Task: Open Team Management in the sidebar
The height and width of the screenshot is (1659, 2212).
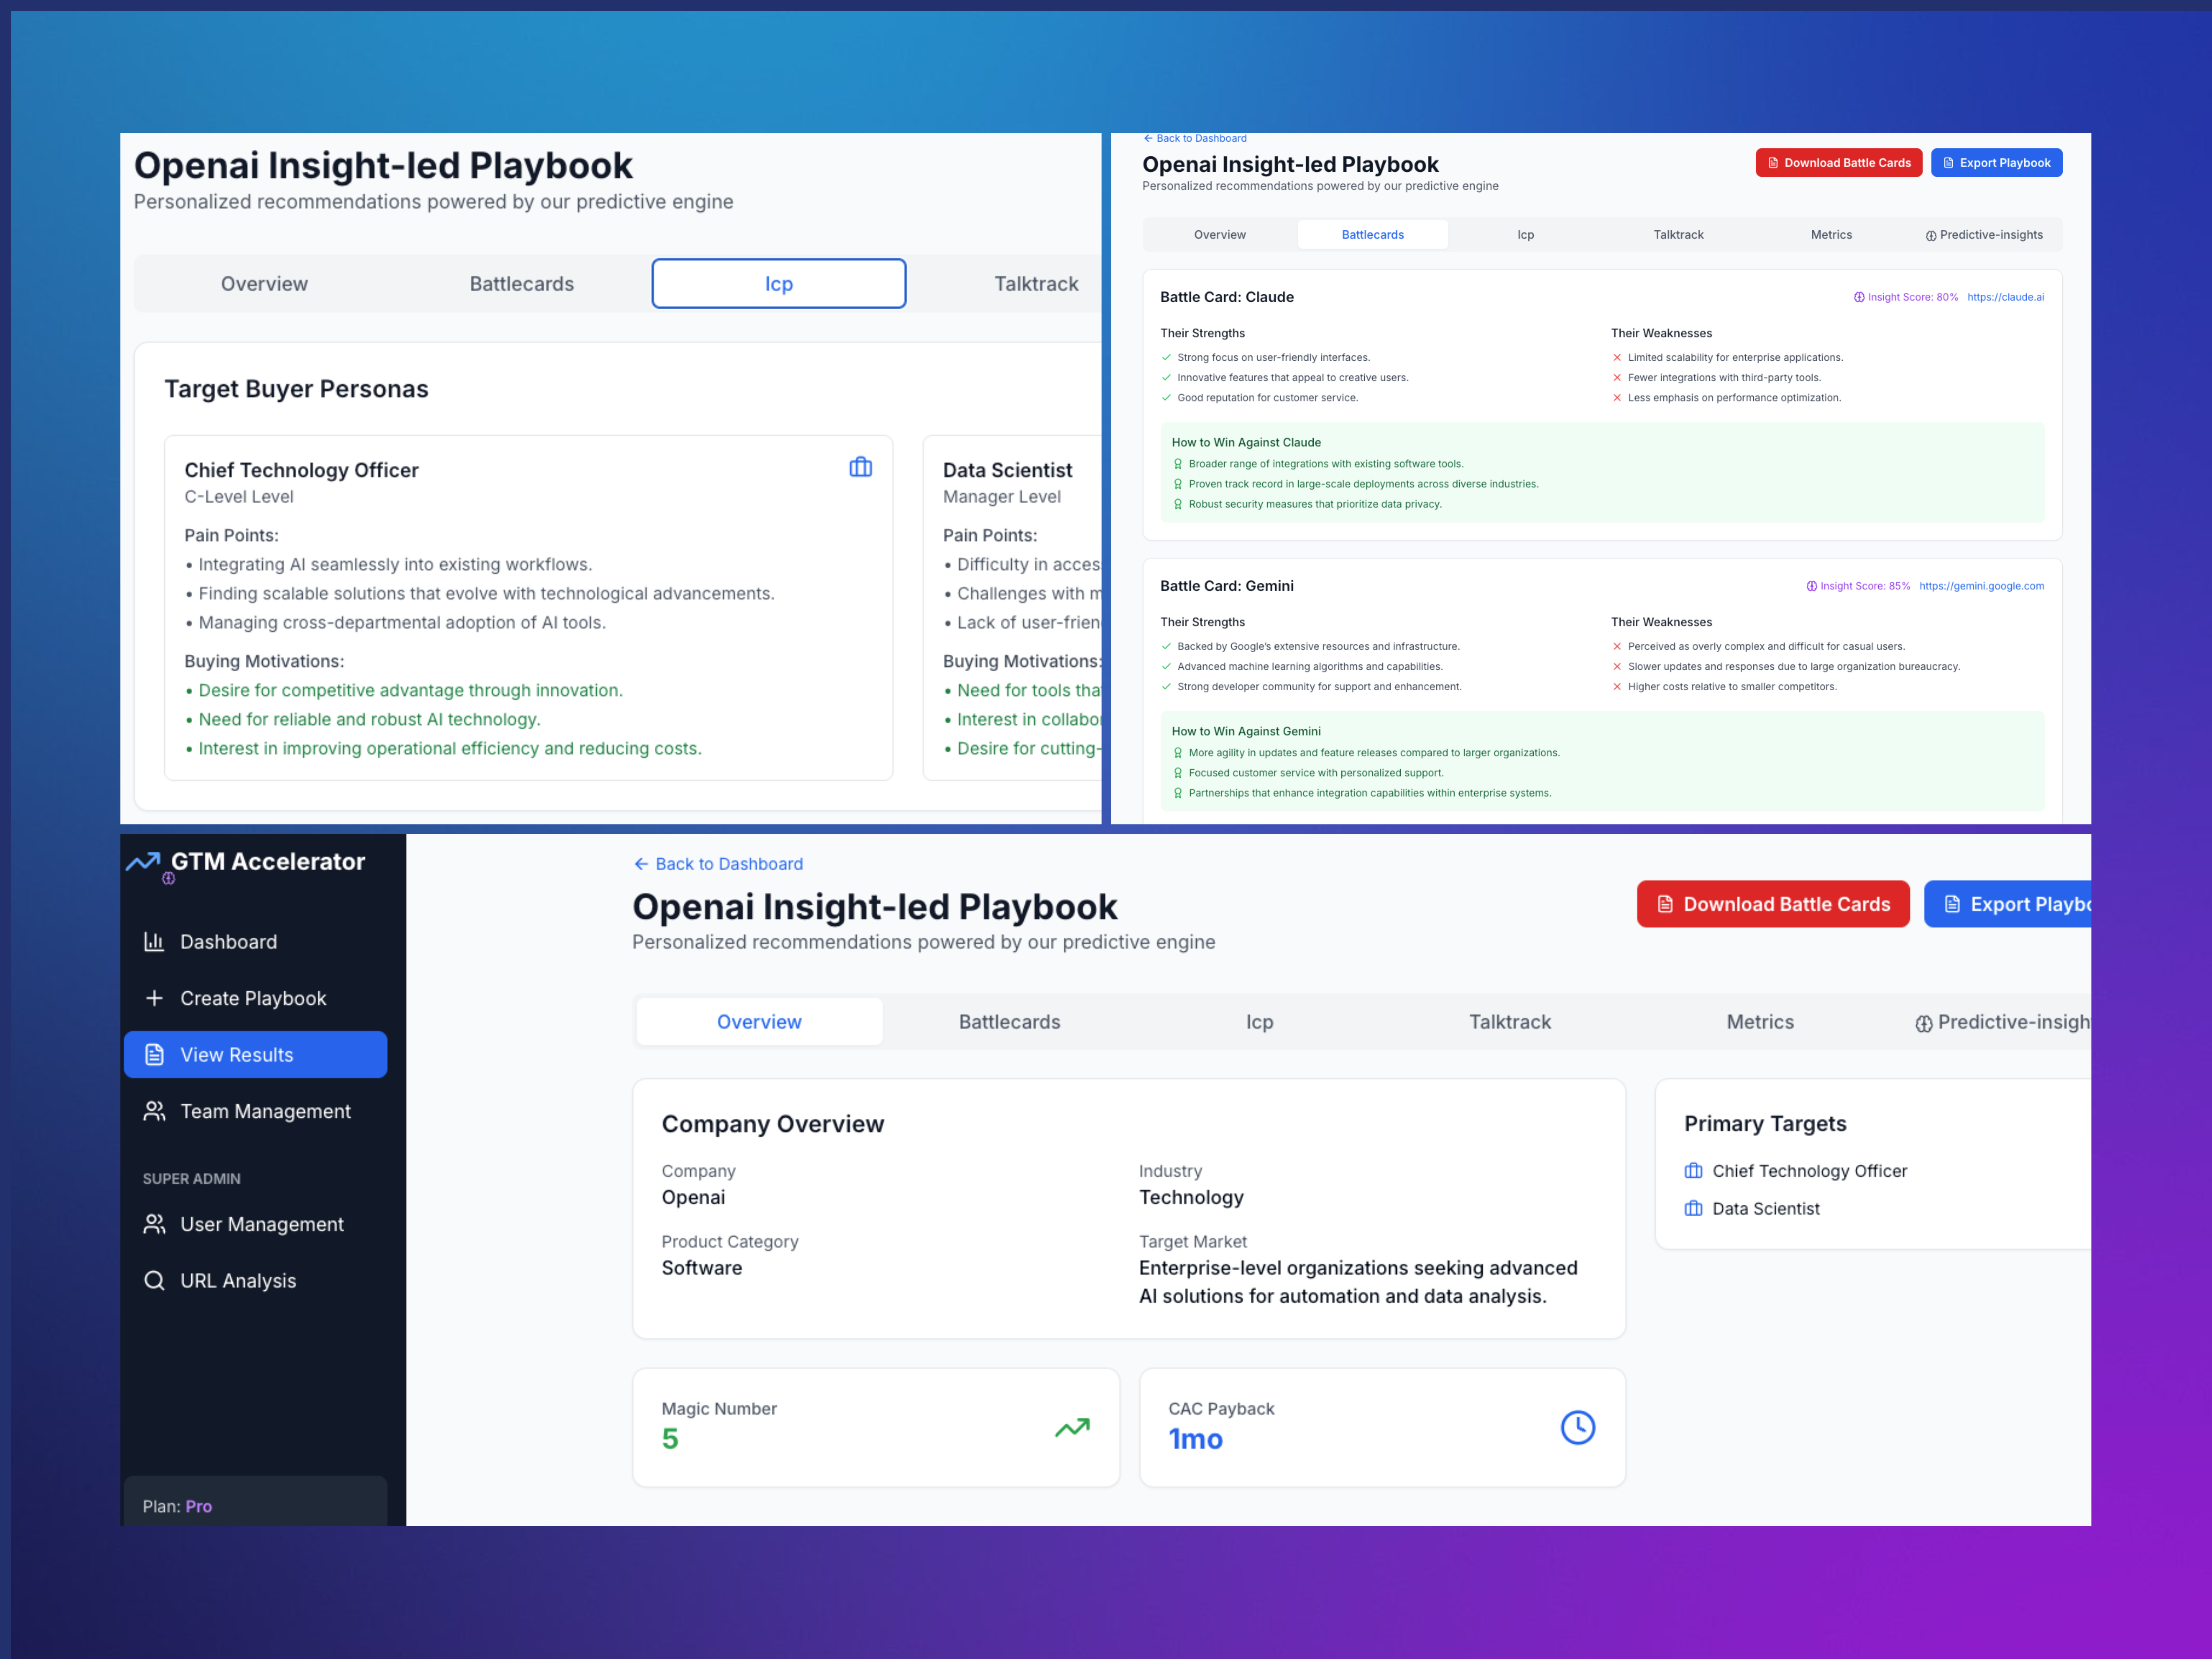Action: tap(255, 1111)
